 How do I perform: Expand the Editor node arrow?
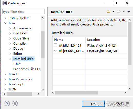[x=10, y=54]
